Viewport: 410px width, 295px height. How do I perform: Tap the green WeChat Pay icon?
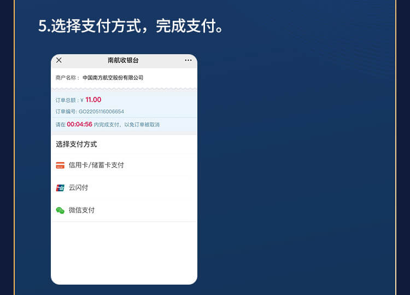point(60,210)
